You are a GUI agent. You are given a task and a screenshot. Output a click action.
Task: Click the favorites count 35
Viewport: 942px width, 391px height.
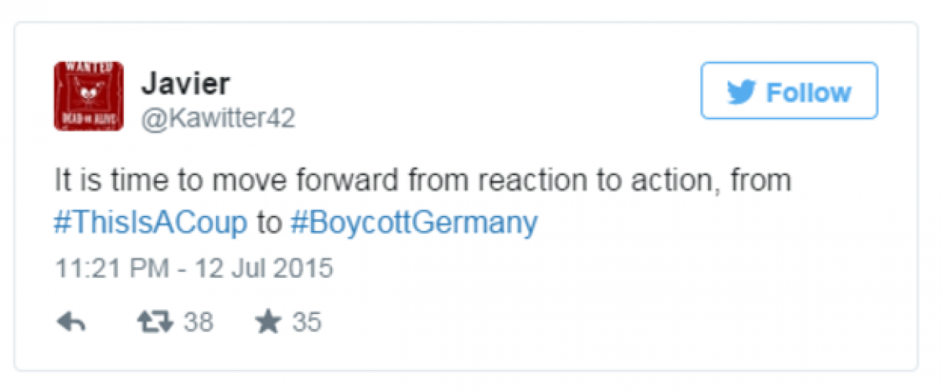[x=307, y=322]
